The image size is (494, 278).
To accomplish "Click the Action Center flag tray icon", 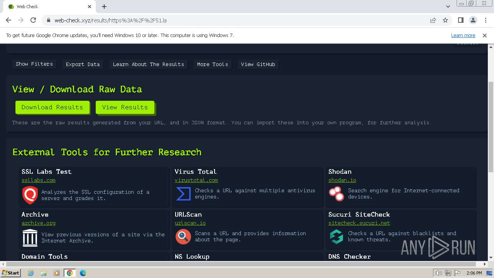I will [457, 273].
